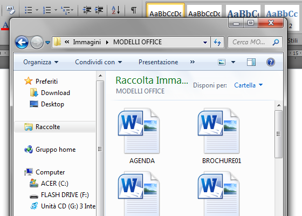Image resolution: width=302 pixels, height=216 pixels.
Task: Open ACER (C:) drive
Action: 54,184
